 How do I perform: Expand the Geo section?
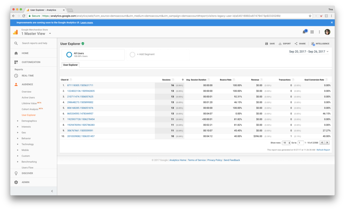(x=18, y=133)
